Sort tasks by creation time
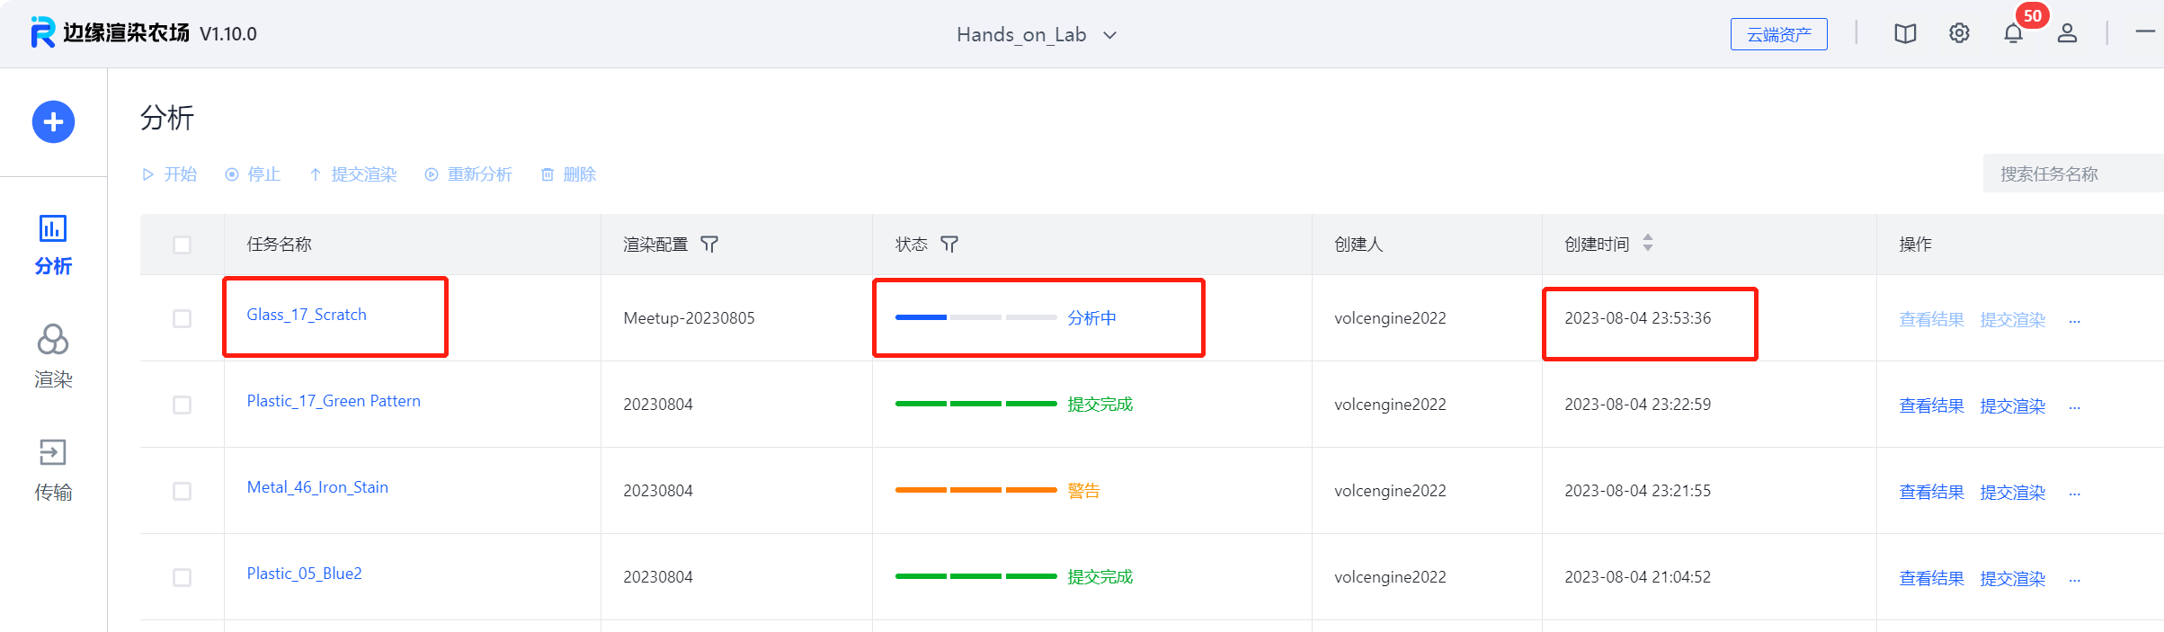 pyautogui.click(x=1647, y=244)
